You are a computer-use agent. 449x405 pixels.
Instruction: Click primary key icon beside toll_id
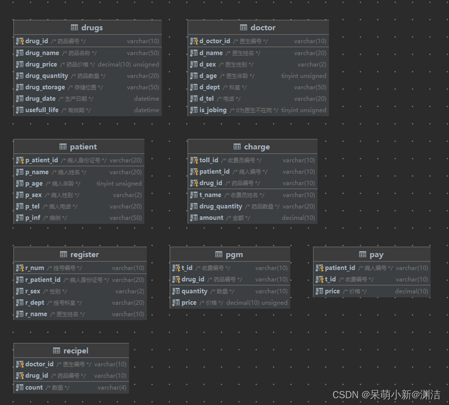click(194, 161)
